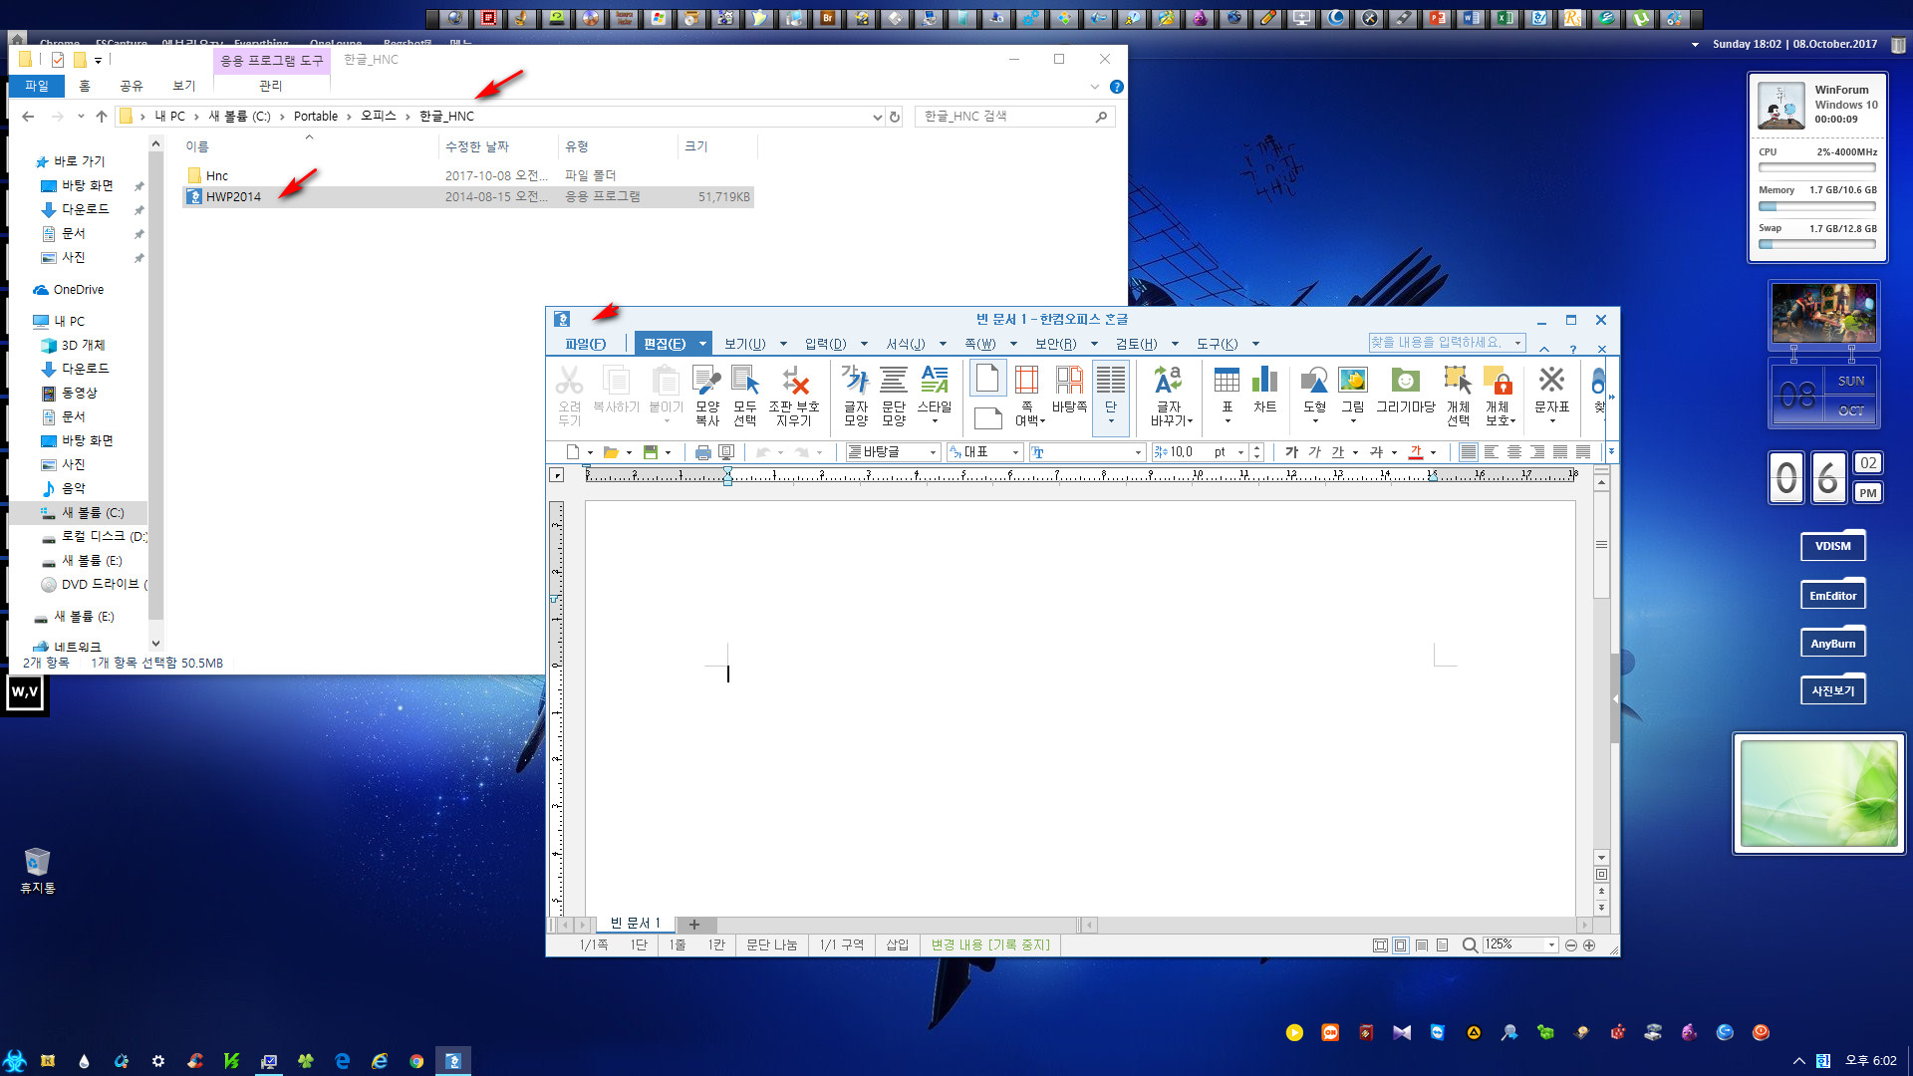
Task: Click 글자 바꾸기 replace text icon
Action: 1169,396
